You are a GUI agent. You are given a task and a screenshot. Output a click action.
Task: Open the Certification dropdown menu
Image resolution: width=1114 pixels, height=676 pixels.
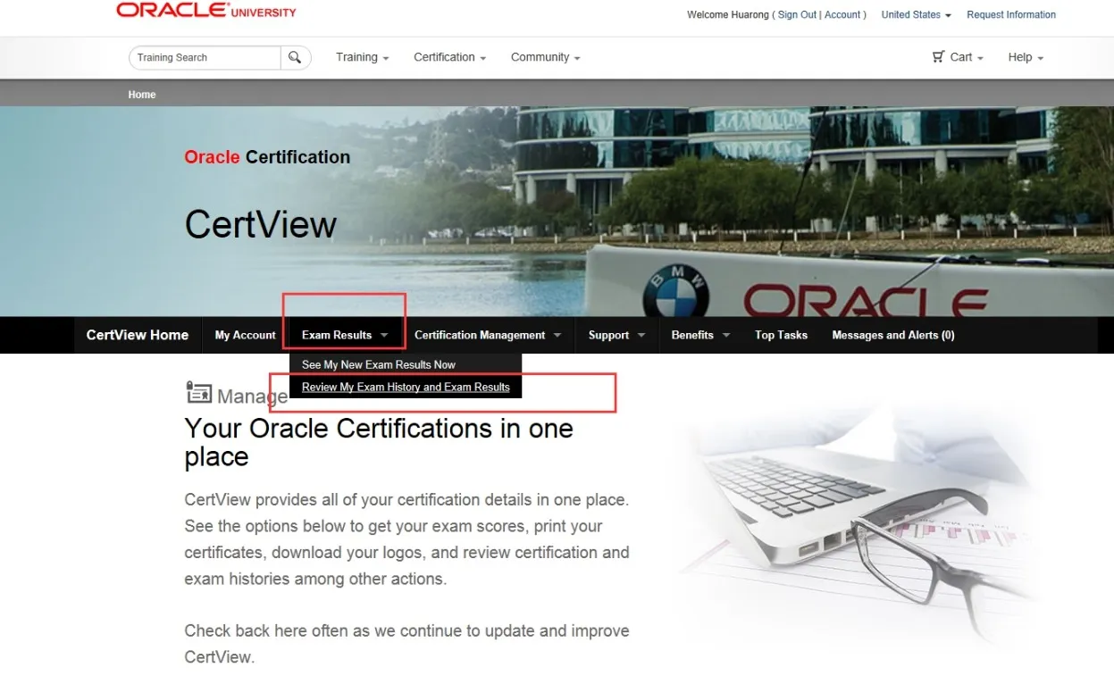click(449, 57)
